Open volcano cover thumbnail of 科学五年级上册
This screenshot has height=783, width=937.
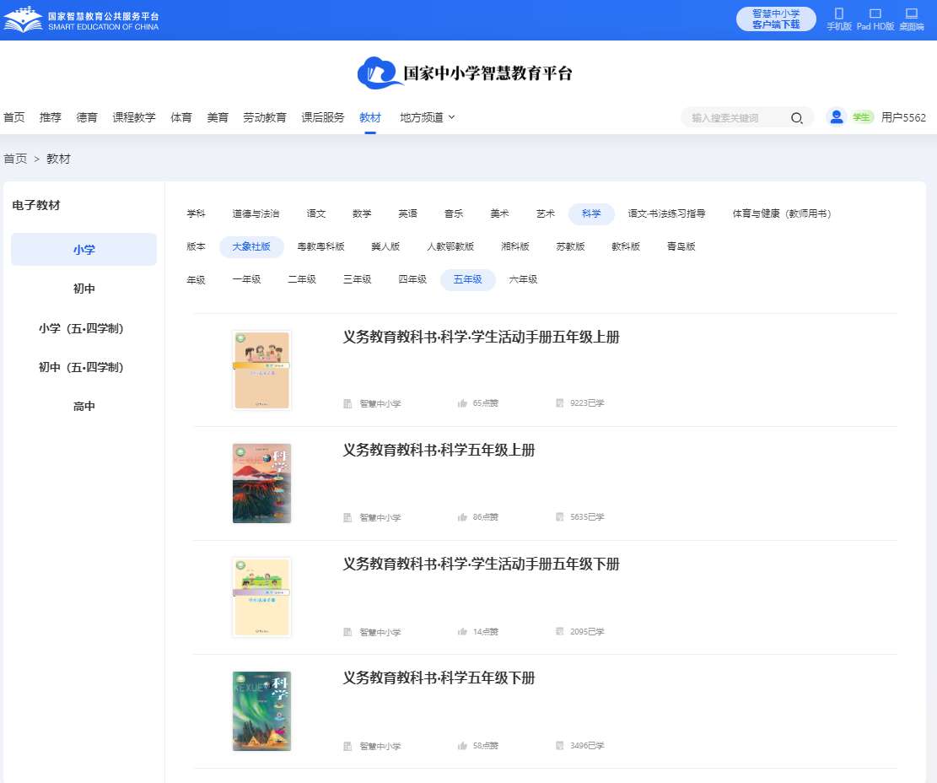[261, 483]
